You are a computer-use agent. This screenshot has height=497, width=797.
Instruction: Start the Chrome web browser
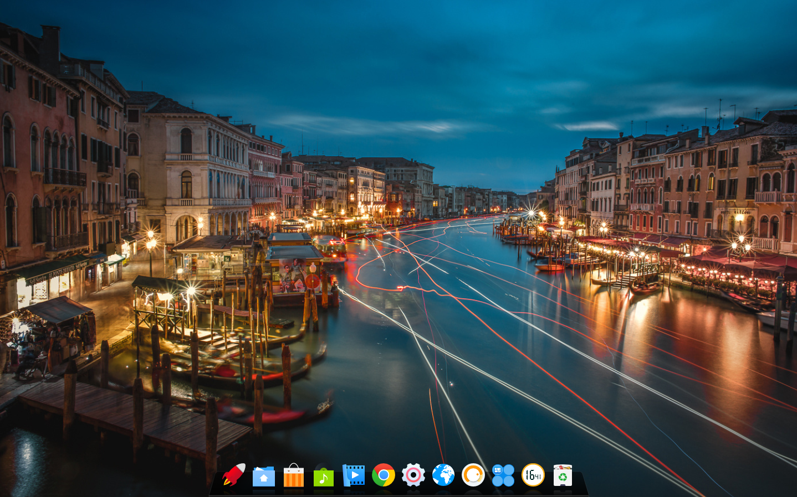click(x=384, y=475)
